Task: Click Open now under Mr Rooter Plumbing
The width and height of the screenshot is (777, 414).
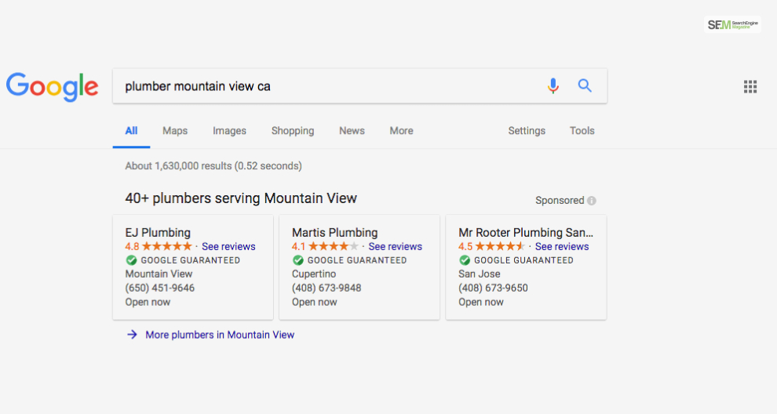Action: click(x=480, y=302)
